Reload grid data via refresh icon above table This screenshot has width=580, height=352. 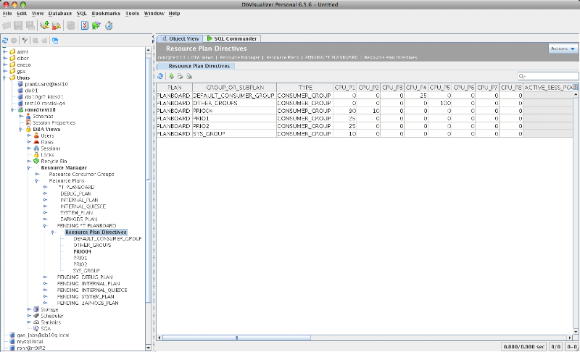pyautogui.click(x=160, y=76)
